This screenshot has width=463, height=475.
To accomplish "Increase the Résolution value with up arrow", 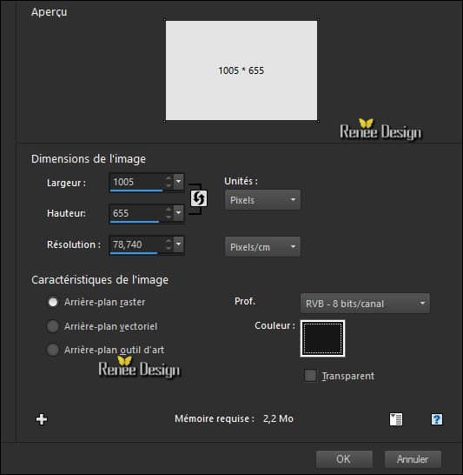I will point(169,240).
